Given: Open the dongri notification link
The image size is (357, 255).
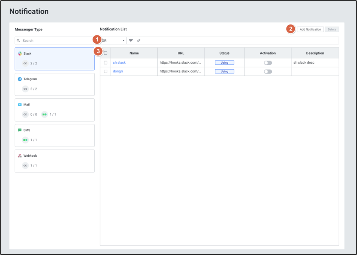Looking at the screenshot, I should click(x=118, y=71).
